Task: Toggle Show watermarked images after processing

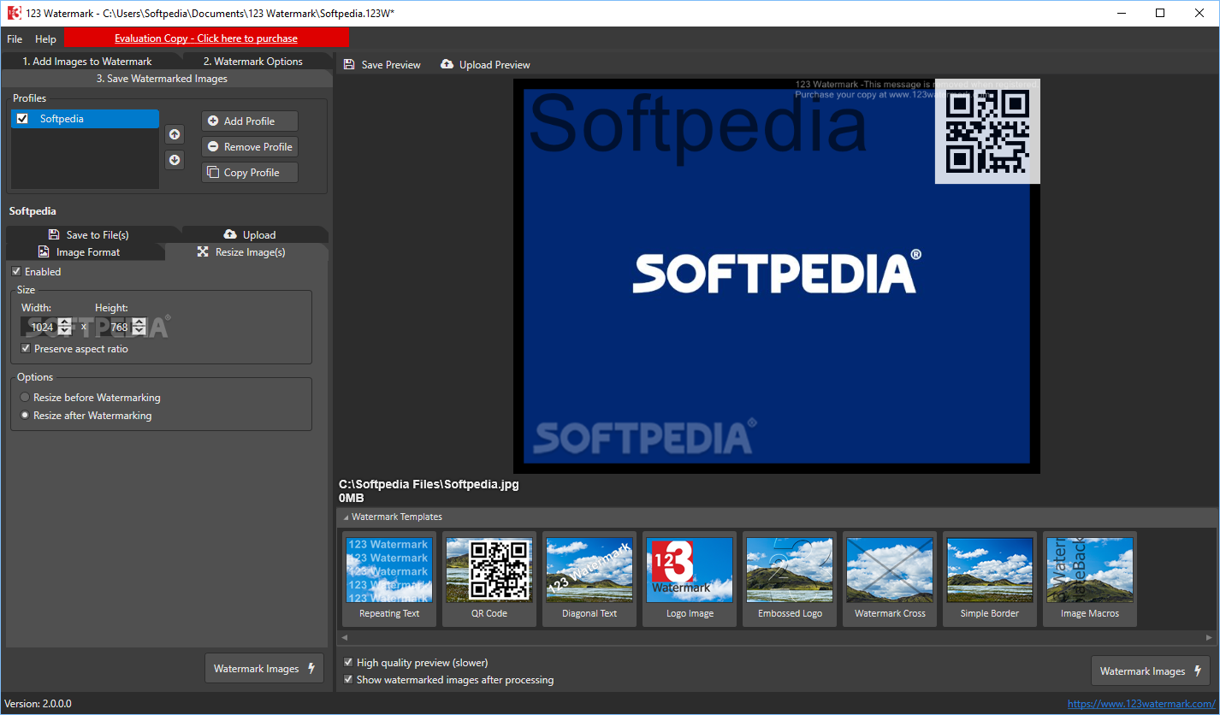Action: tap(348, 680)
